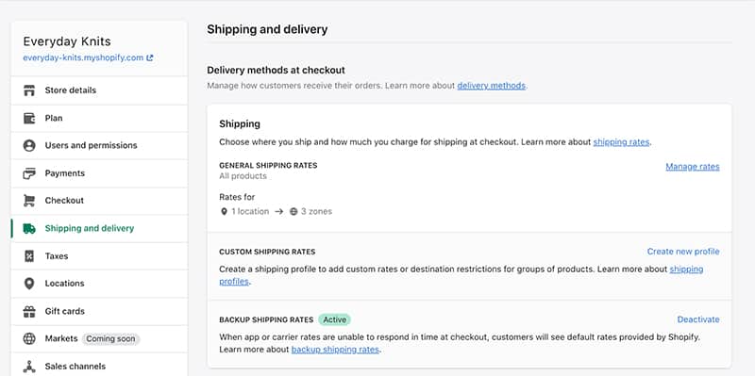Click the Checkout shopping cart icon
The height and width of the screenshot is (376, 755).
[29, 201]
